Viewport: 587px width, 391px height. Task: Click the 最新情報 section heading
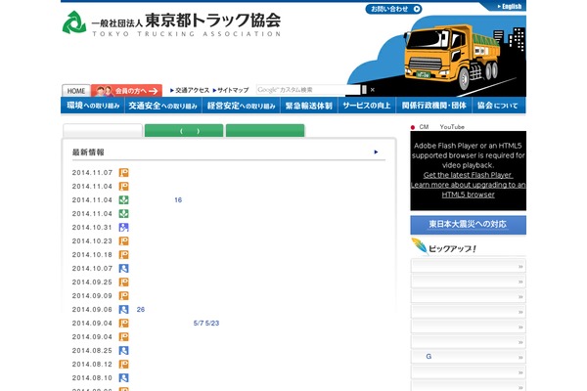coord(88,152)
